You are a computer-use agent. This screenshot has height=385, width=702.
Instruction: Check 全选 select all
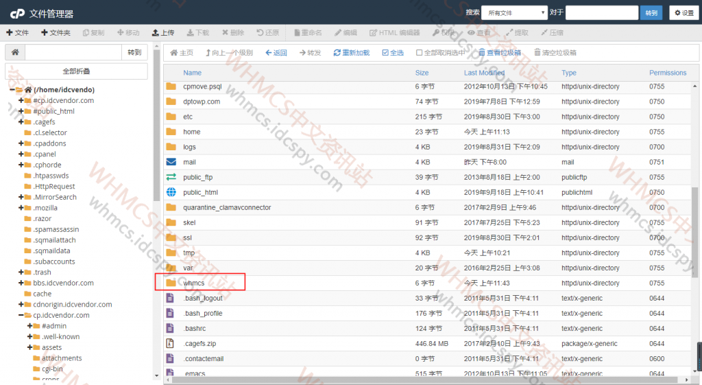[393, 53]
